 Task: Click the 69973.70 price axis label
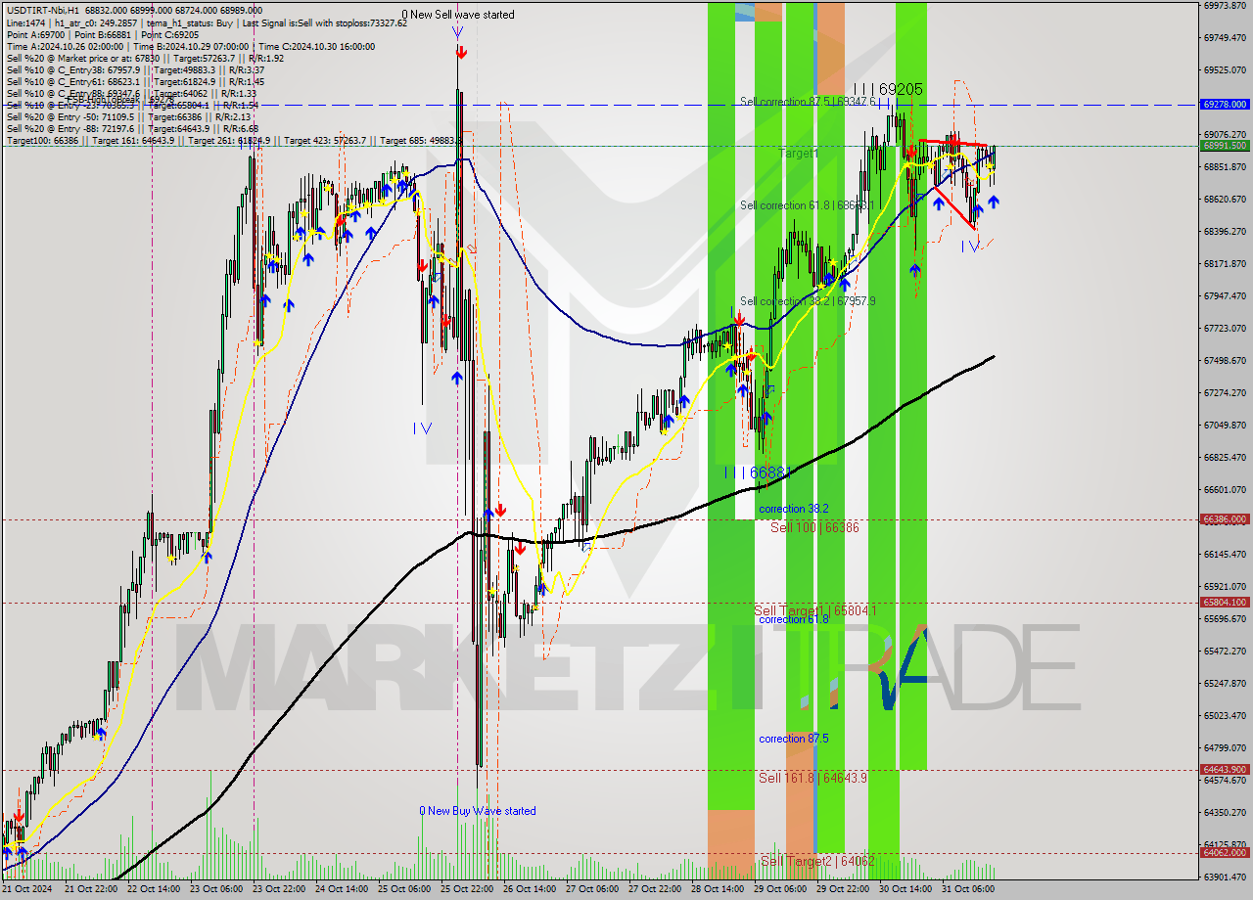tap(1225, 6)
